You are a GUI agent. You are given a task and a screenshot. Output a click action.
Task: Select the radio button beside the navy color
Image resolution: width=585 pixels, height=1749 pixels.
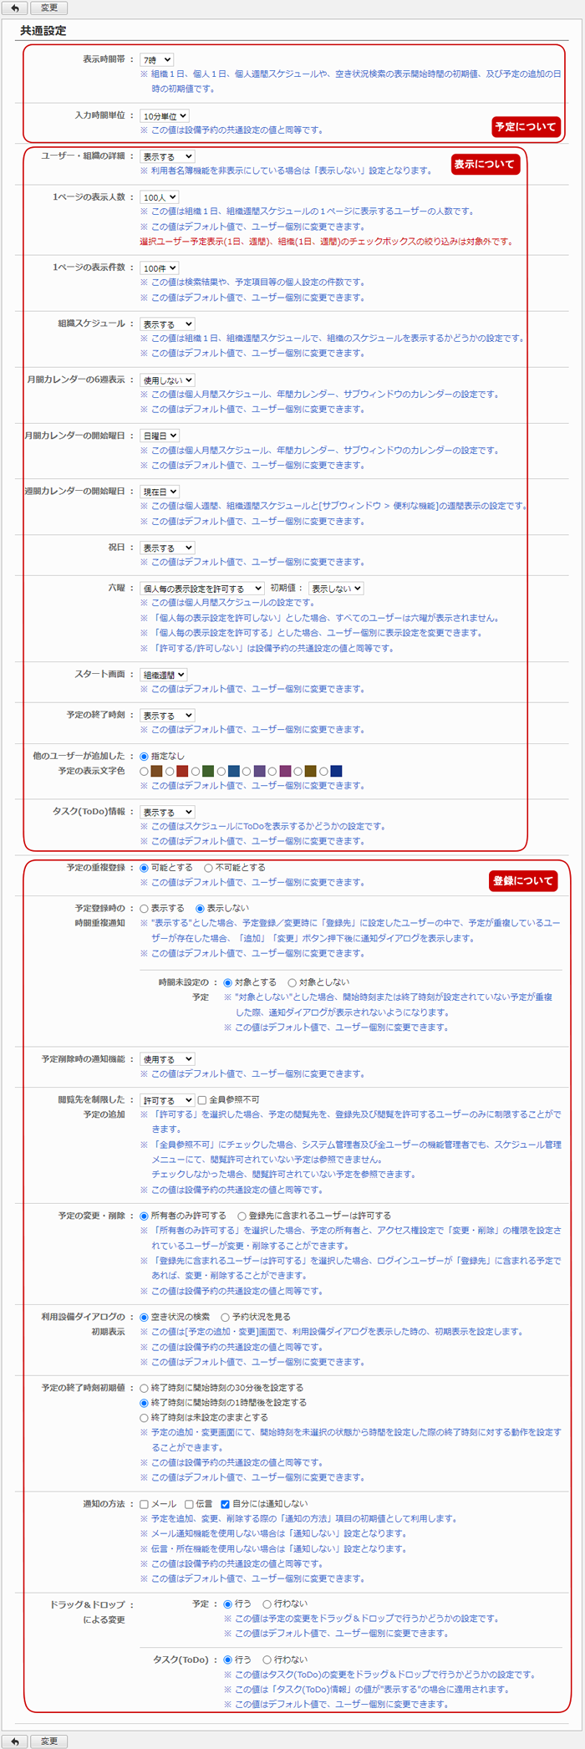tap(323, 772)
